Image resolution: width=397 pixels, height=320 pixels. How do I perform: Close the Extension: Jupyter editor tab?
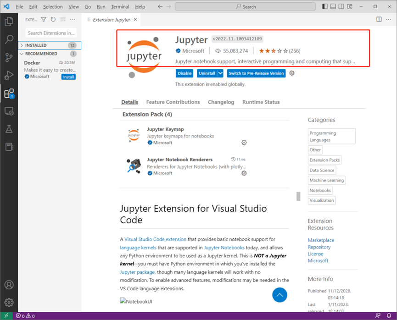pos(135,19)
